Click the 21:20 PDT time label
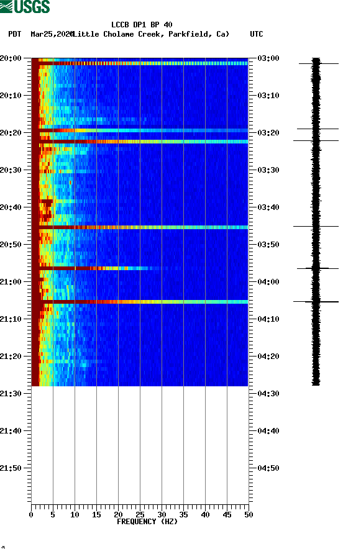343x554 pixels. coord(11,356)
